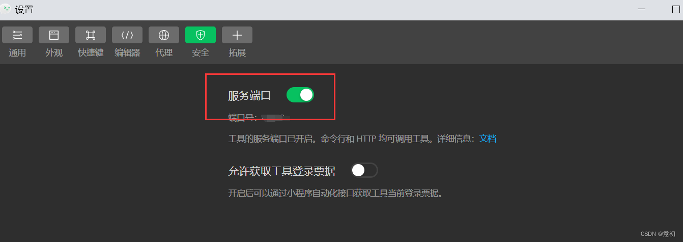Enable the 允许获取工具登录票据 switch
Viewport: 683px width, 242px height.
pos(364,170)
